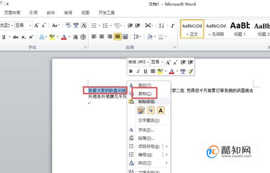Open the line spacing dropdown
270x173 pixels.
(x=137, y=37)
